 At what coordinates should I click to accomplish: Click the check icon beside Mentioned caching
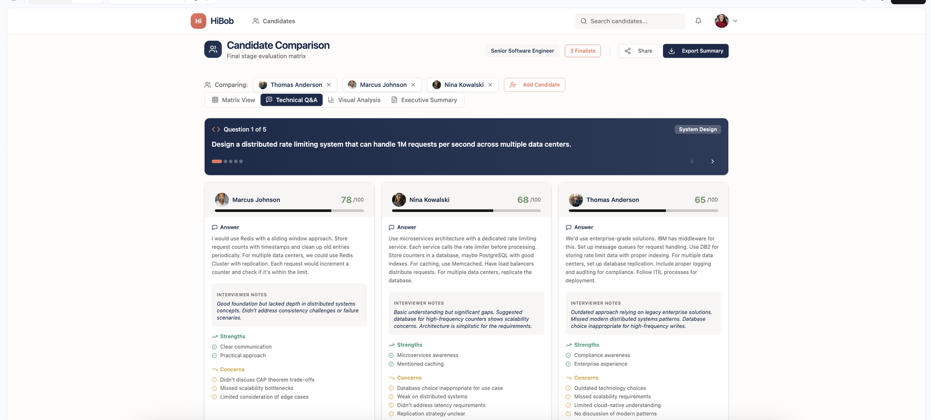[391, 364]
